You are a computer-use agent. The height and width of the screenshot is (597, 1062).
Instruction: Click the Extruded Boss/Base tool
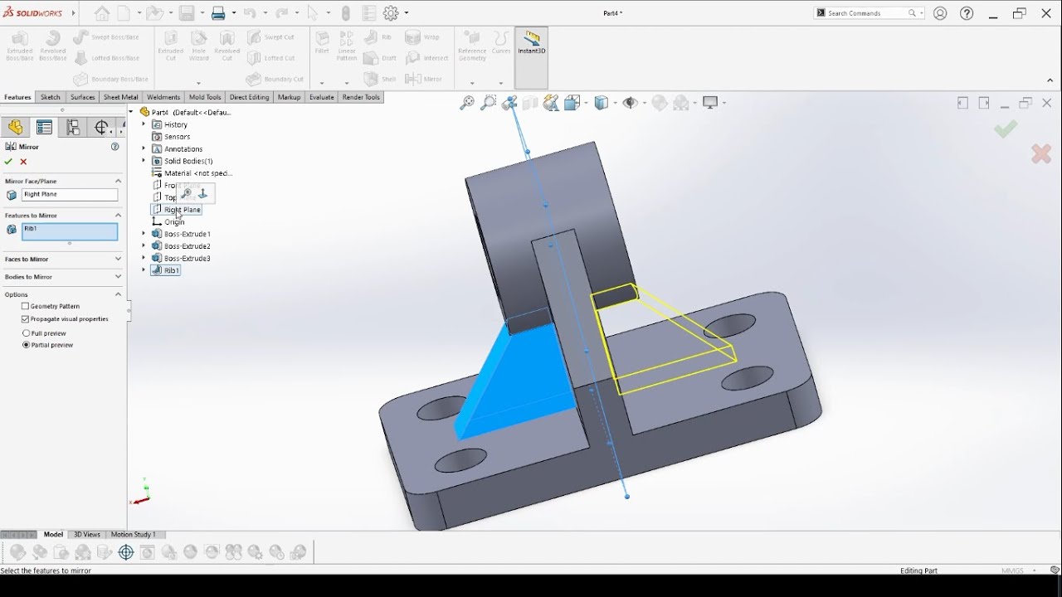[20, 46]
